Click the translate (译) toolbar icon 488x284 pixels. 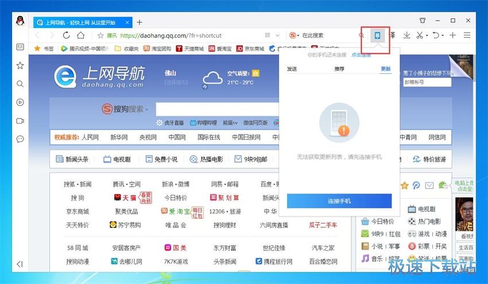[393, 35]
